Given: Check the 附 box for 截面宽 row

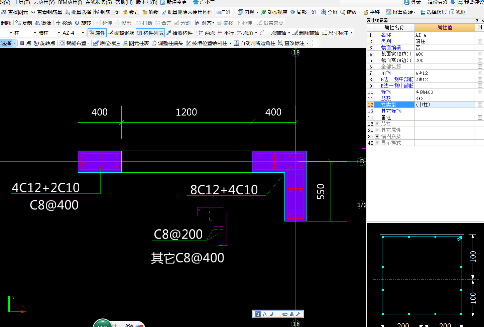Looking at the screenshot, I should click(480, 54).
